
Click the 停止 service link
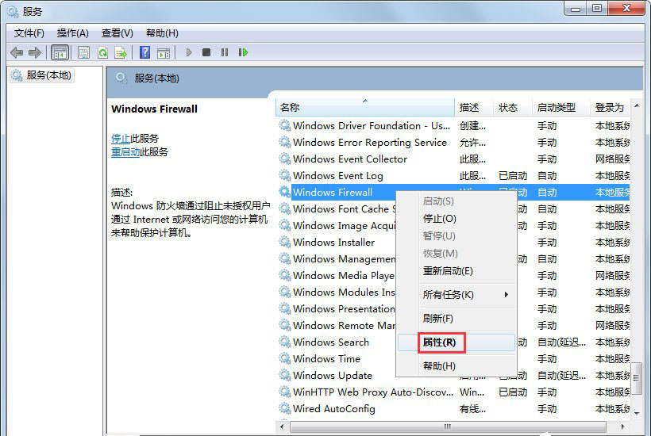tap(121, 139)
